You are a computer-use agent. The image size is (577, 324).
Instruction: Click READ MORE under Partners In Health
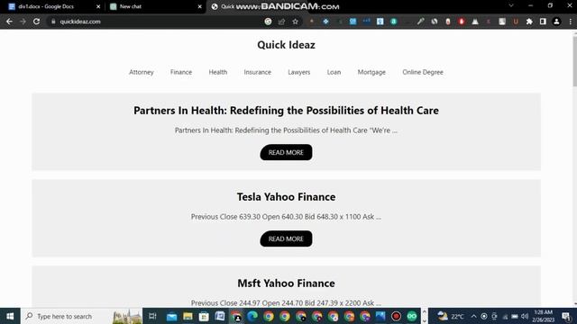[286, 152]
